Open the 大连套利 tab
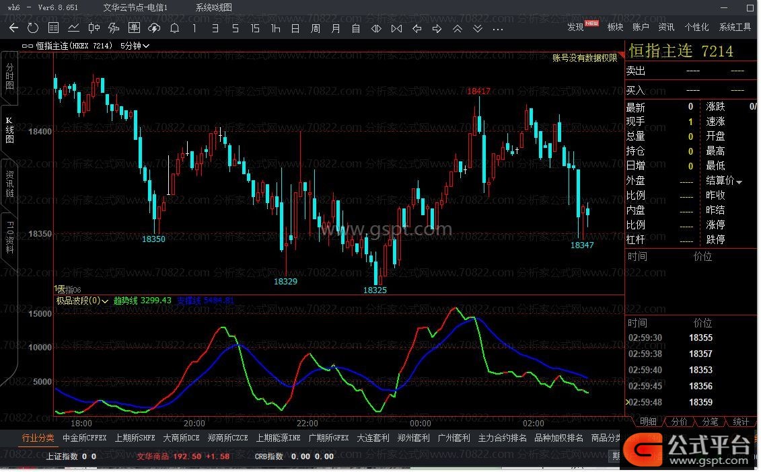Screen dimensions: 761x472 pyautogui.click(x=373, y=438)
